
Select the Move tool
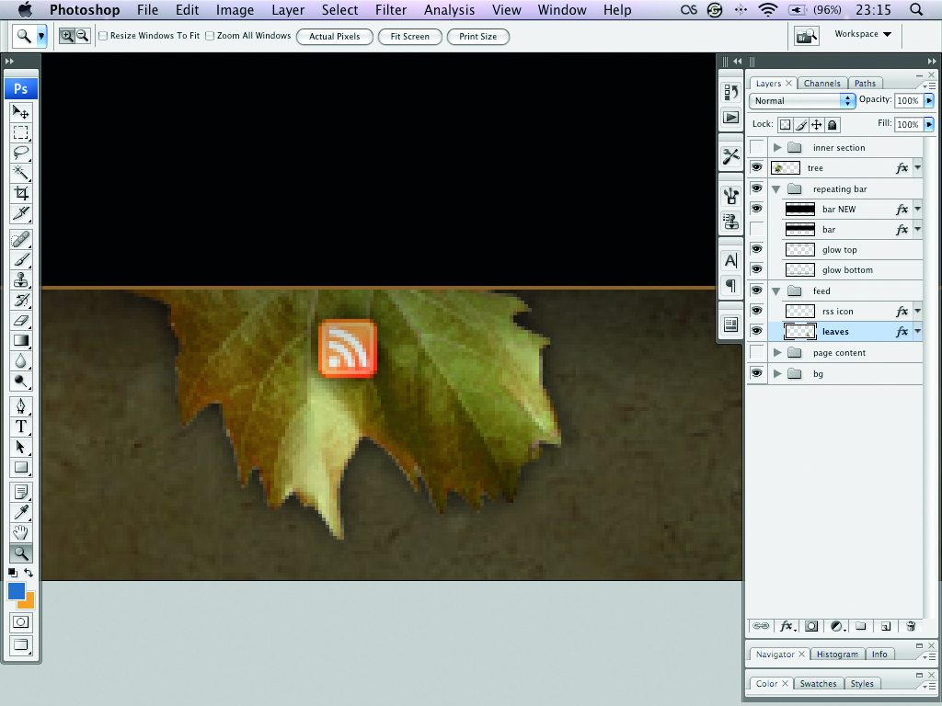coord(21,112)
